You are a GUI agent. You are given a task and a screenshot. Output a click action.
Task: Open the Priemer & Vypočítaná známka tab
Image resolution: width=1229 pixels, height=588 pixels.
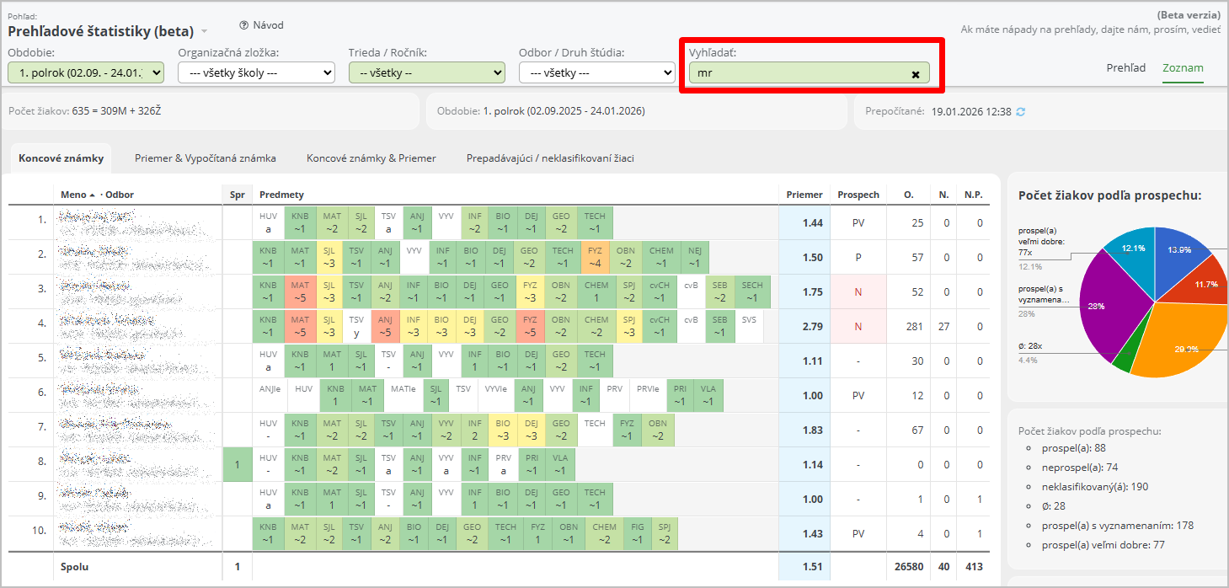point(206,158)
